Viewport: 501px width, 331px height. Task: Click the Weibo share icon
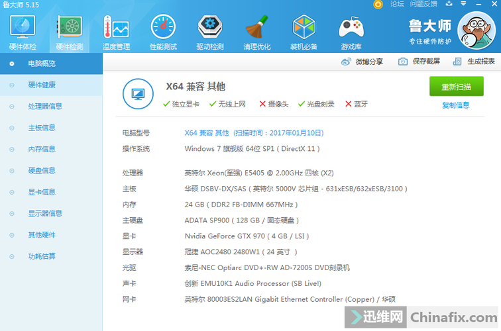tap(346, 62)
